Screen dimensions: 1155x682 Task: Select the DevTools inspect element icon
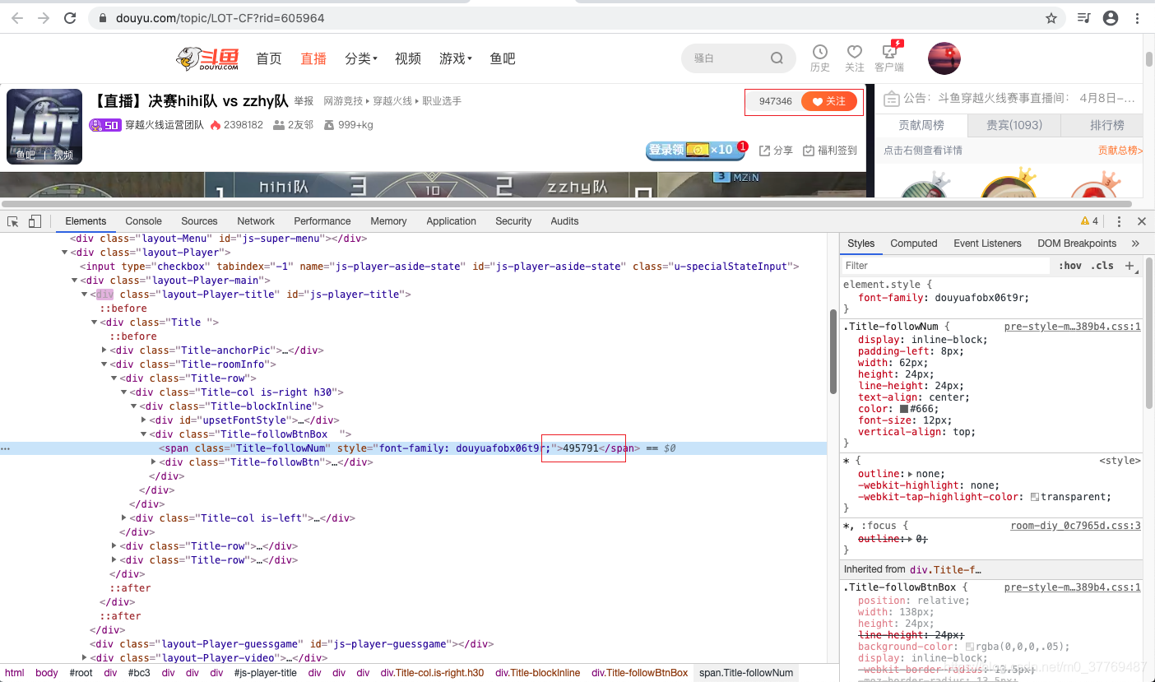(13, 221)
